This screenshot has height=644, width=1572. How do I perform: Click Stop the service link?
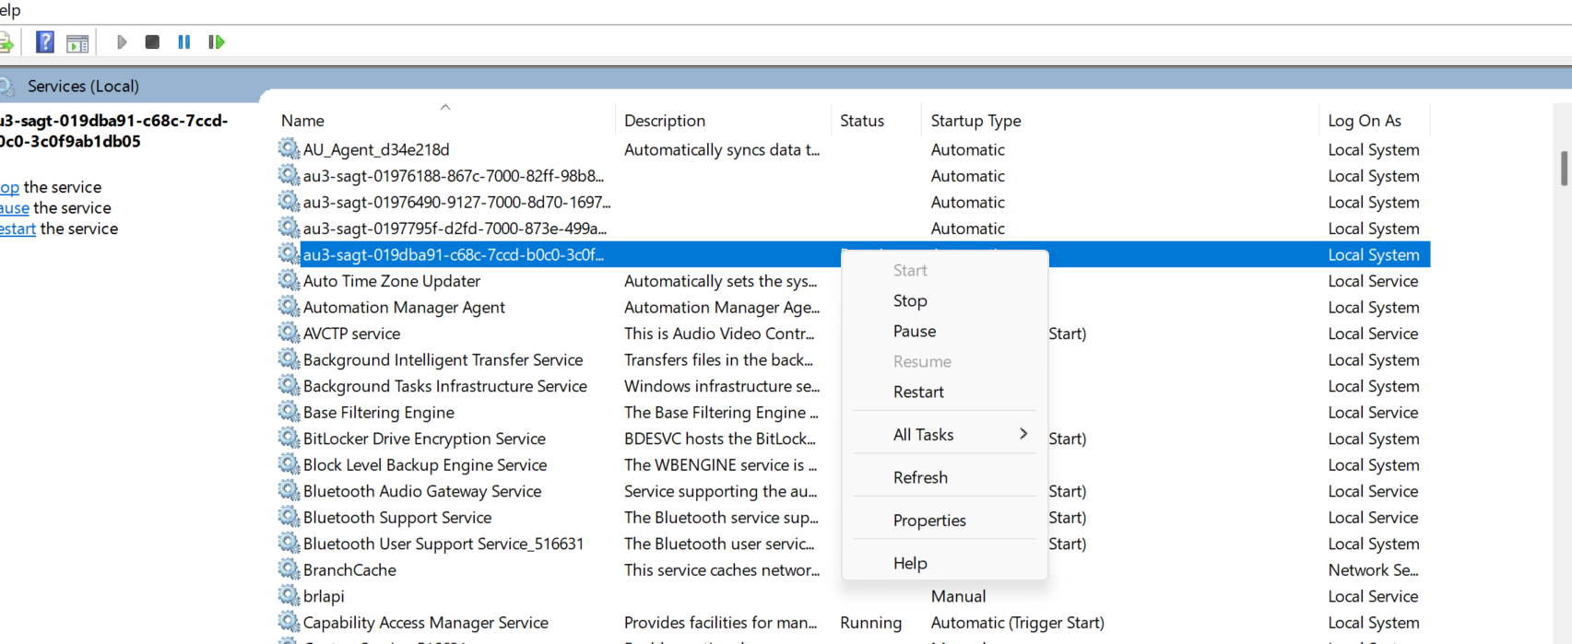click(9, 187)
